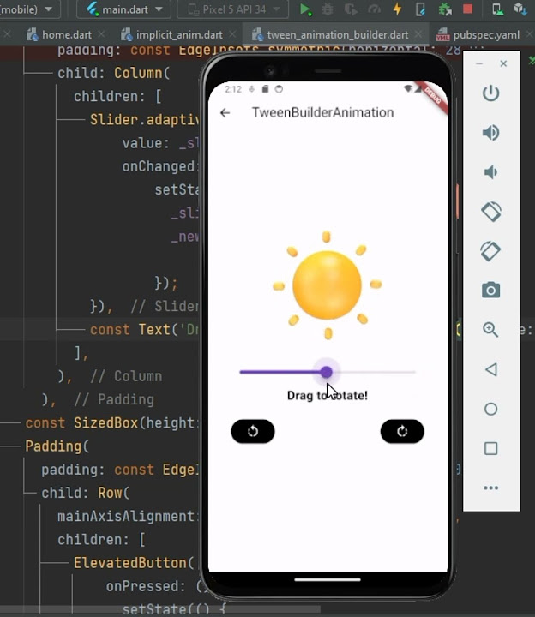The height and width of the screenshot is (617, 535).
Task: Open extended controls via the three dots
Action: click(x=490, y=488)
